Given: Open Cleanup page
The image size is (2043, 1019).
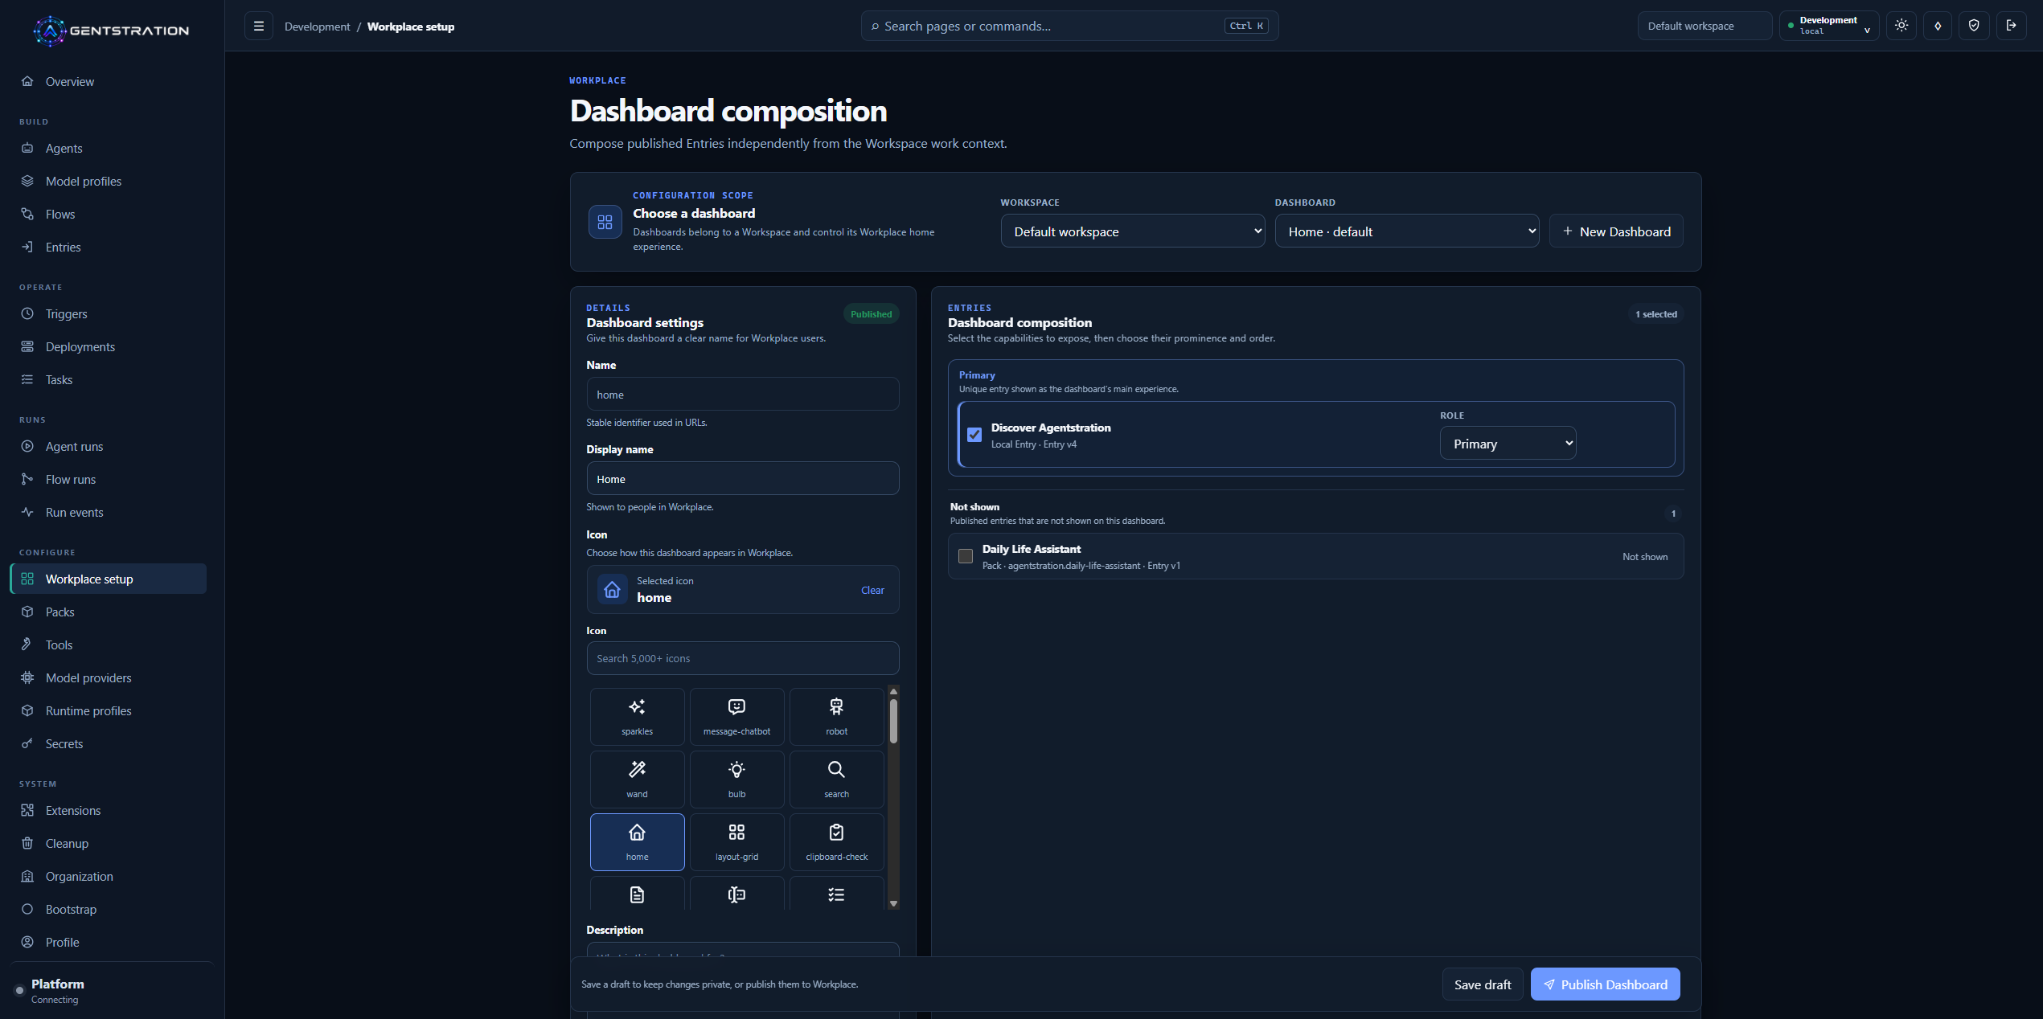Looking at the screenshot, I should click(x=108, y=843).
